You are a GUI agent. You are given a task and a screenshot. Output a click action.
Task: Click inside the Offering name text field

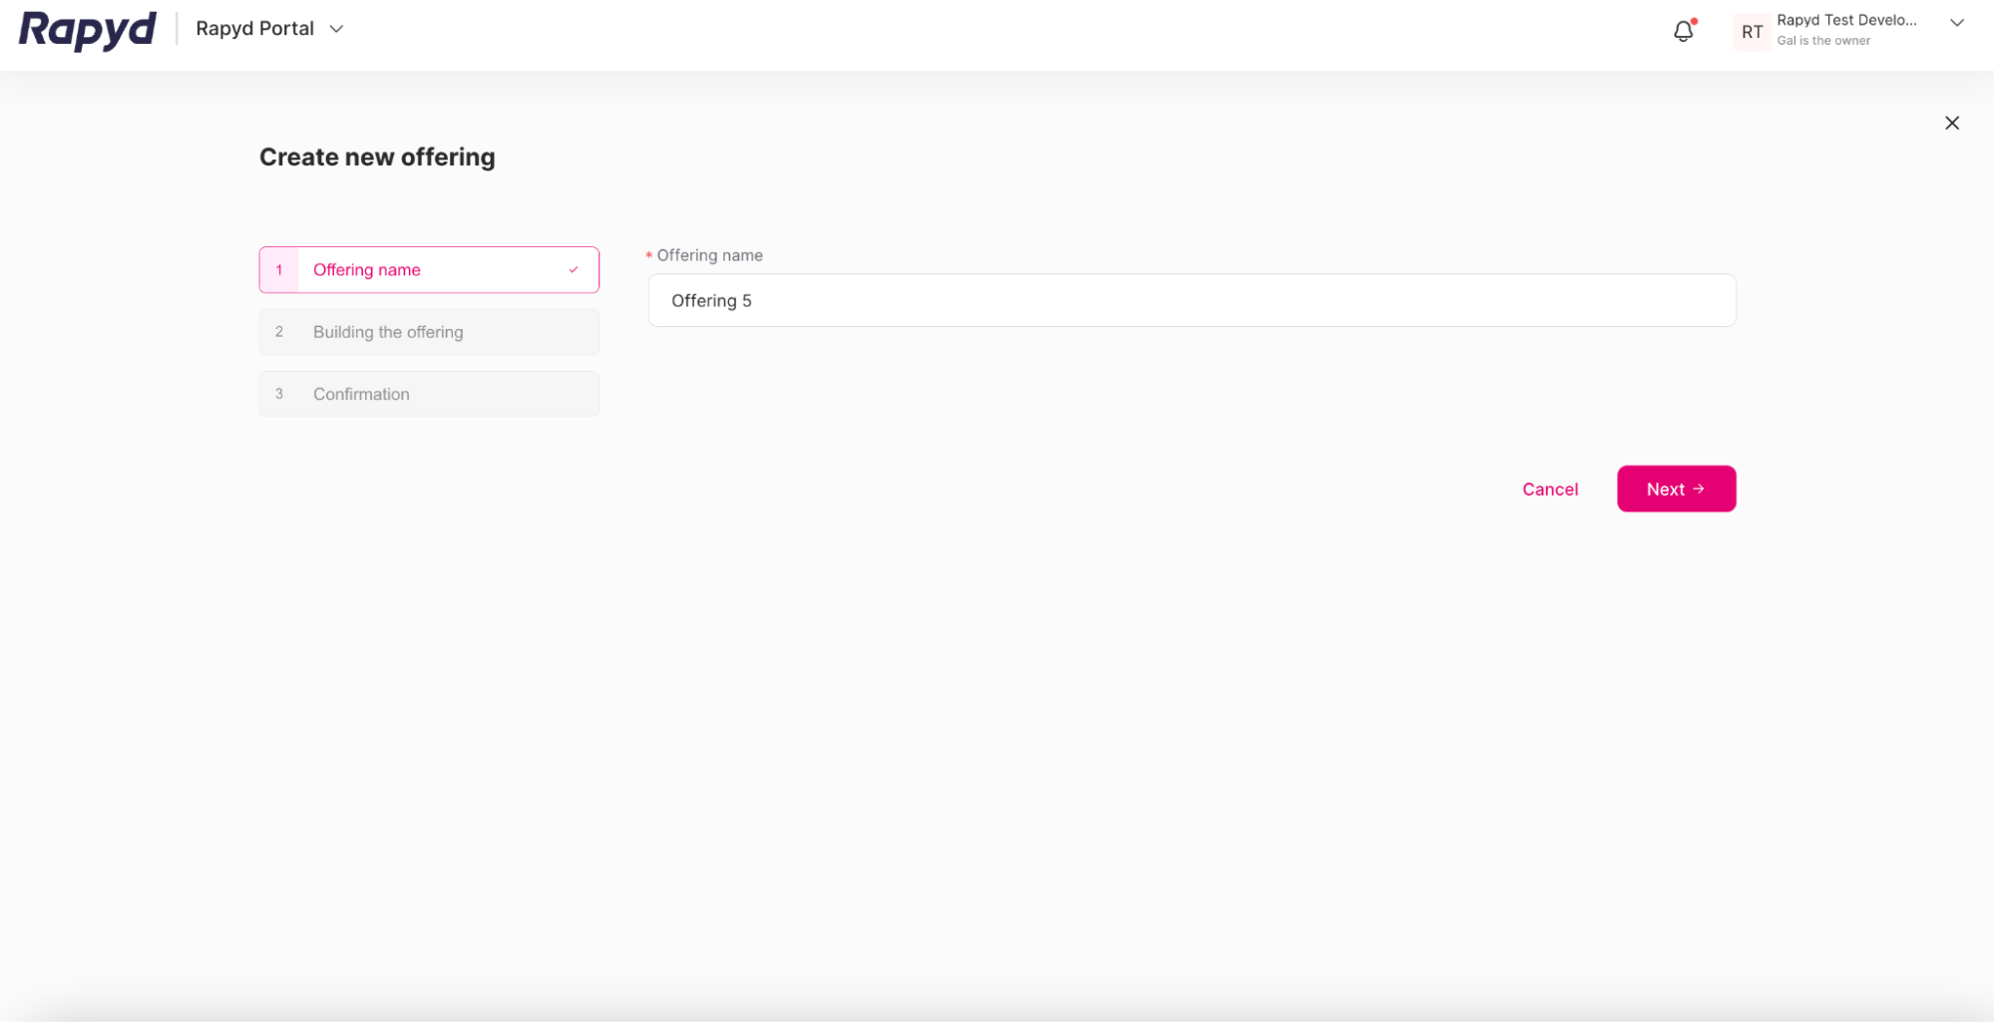(x=1192, y=300)
